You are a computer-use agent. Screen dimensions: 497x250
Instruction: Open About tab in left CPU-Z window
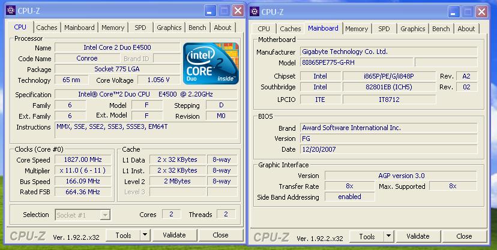click(x=223, y=28)
